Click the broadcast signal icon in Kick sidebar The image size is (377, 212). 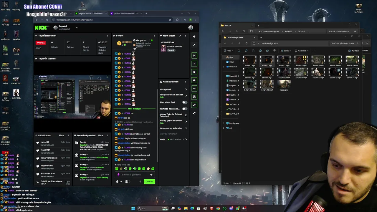(x=194, y=88)
